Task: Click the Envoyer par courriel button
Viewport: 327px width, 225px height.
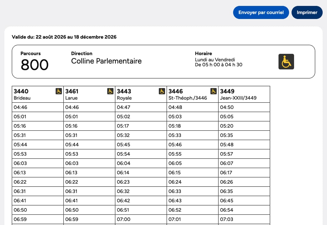Action: click(261, 12)
